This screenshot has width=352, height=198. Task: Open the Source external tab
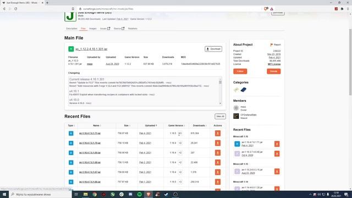119,29
